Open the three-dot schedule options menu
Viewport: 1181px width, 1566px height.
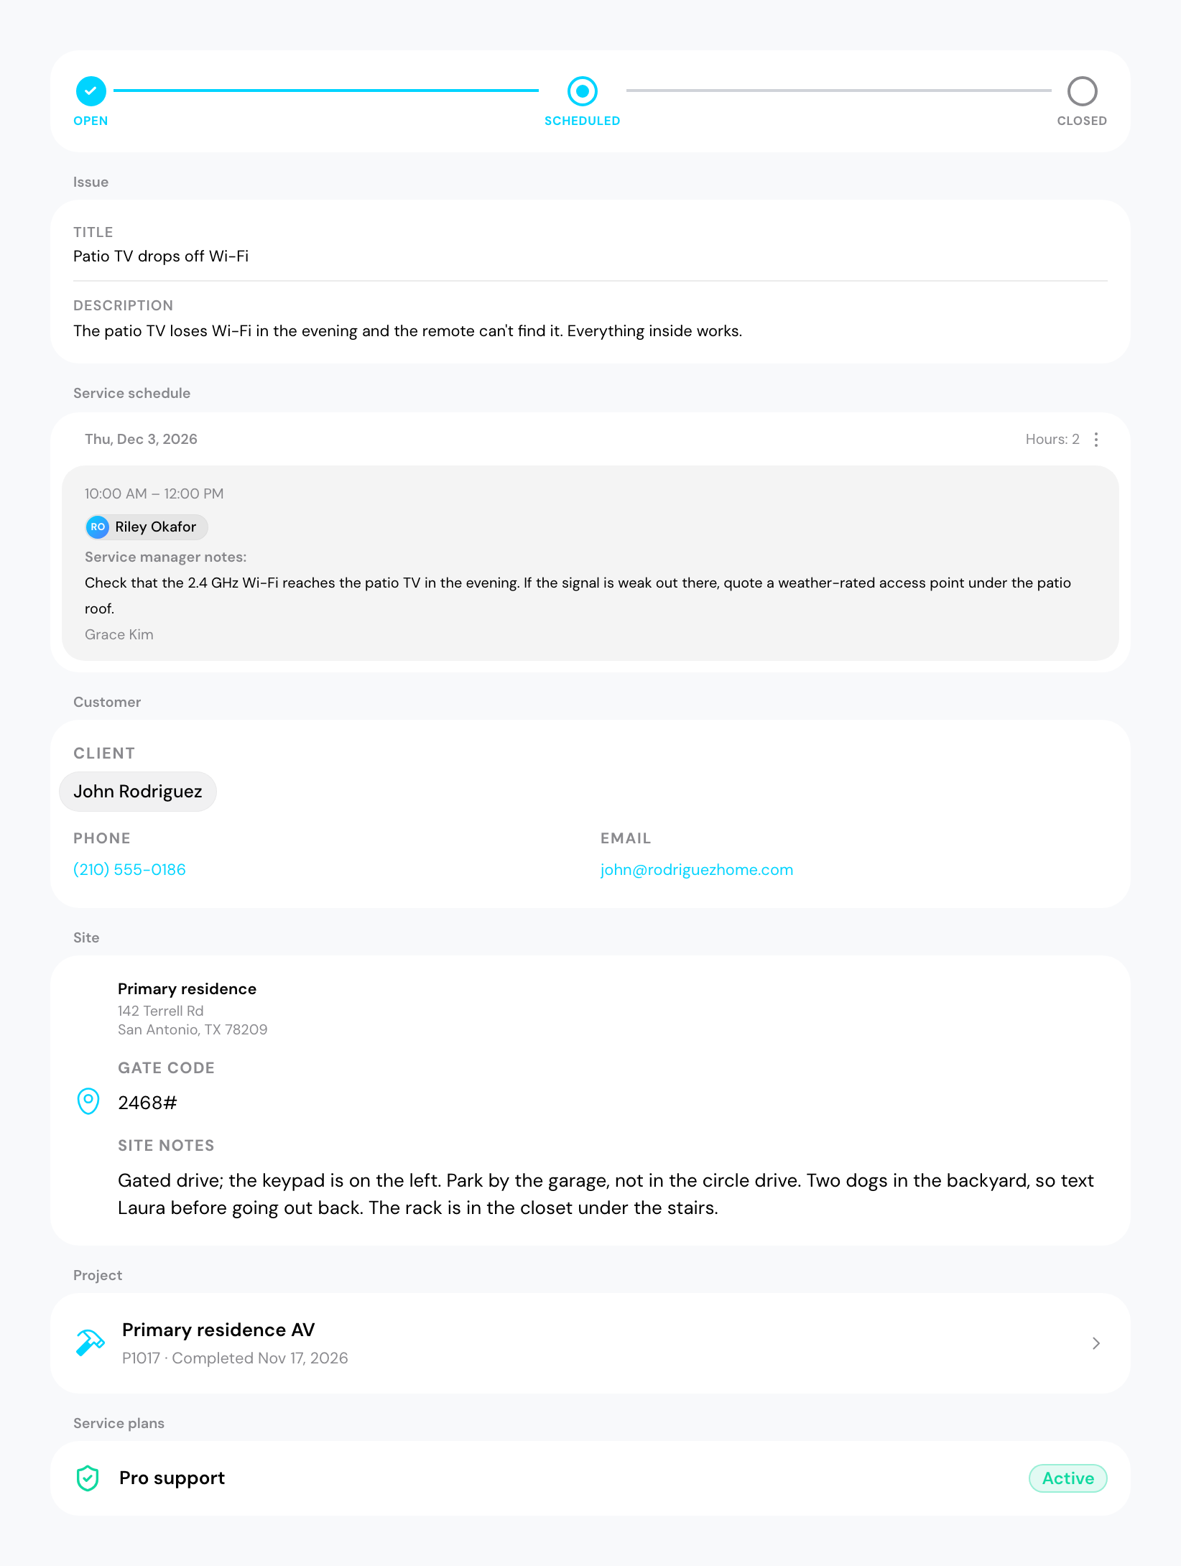1096,440
